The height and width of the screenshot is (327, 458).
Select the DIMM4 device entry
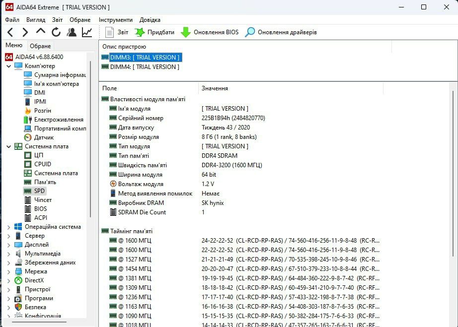pos(141,67)
